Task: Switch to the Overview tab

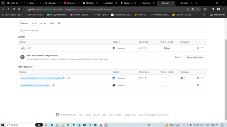Action: [24, 23]
